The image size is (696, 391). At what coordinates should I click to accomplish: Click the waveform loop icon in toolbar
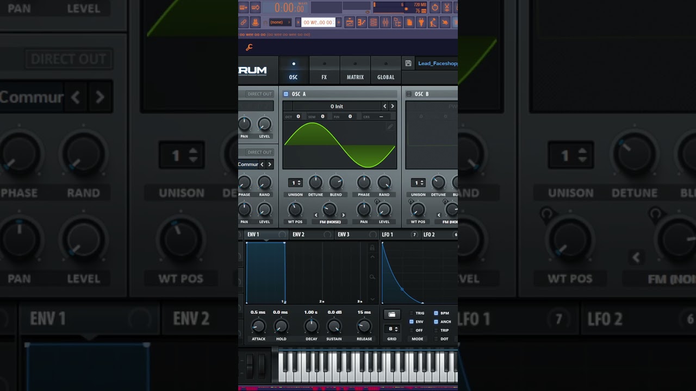tap(256, 7)
